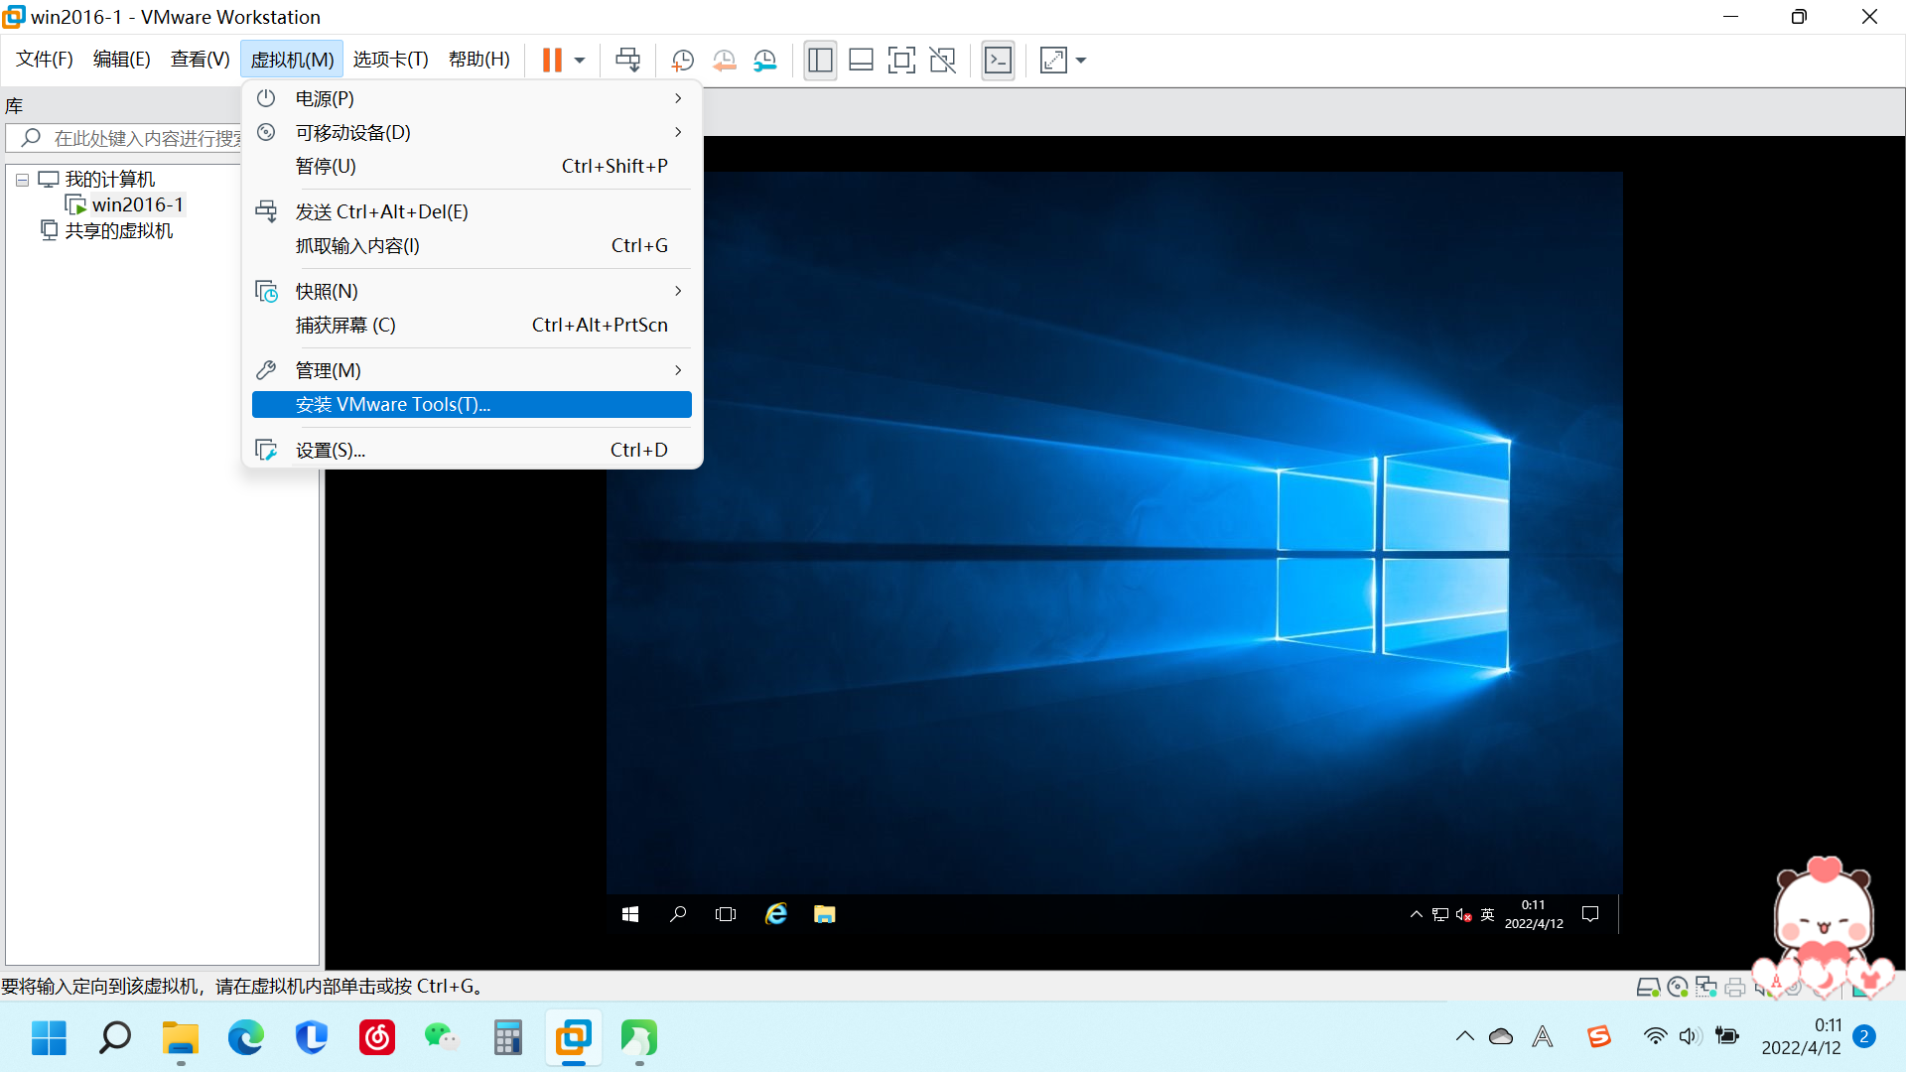Open the power options dropdown arrow beside pause
1906x1072 pixels.
coord(580,61)
